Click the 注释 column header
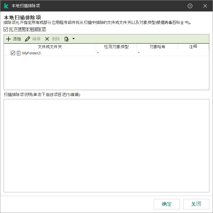The height and width of the screenshot is (213, 213). coord(193,47)
